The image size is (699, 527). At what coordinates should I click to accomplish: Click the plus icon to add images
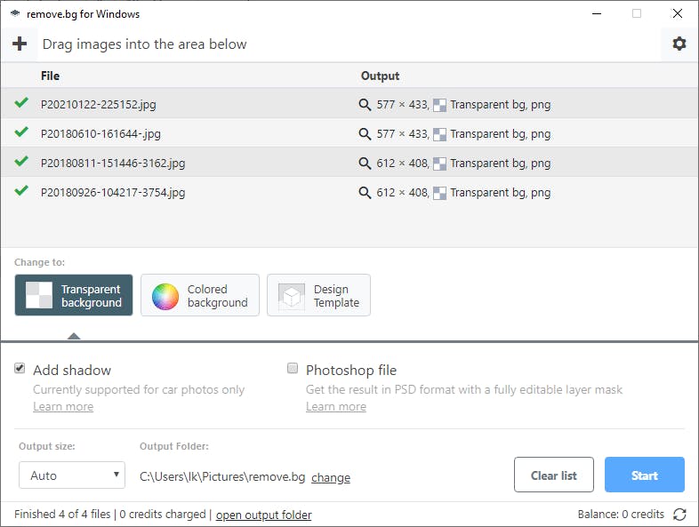pos(20,44)
